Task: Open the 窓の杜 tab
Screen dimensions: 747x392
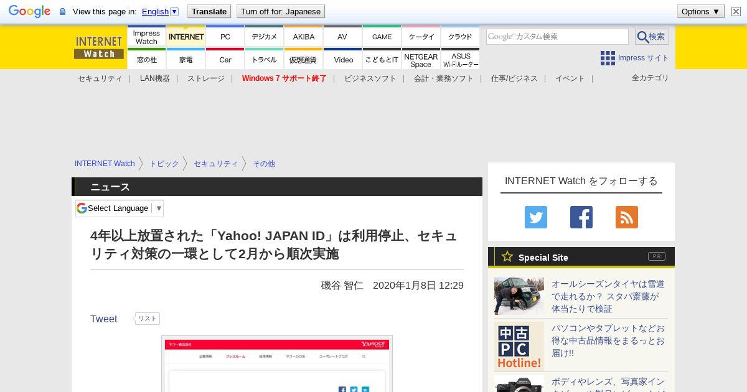Action: (146, 60)
